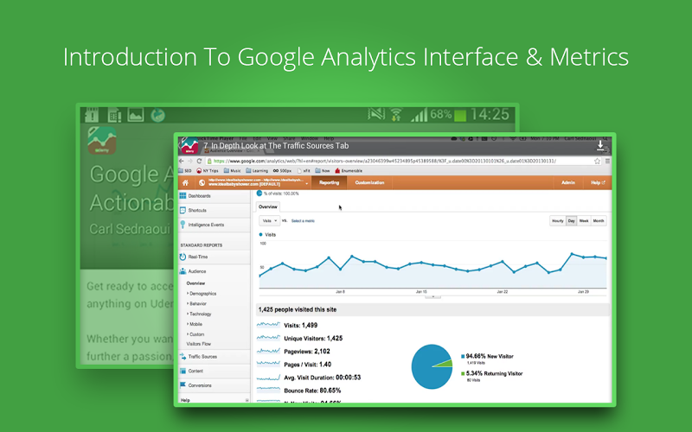Viewport: 692px width, 432px height.
Task: Expand the Custom submenu
Action: (195, 334)
